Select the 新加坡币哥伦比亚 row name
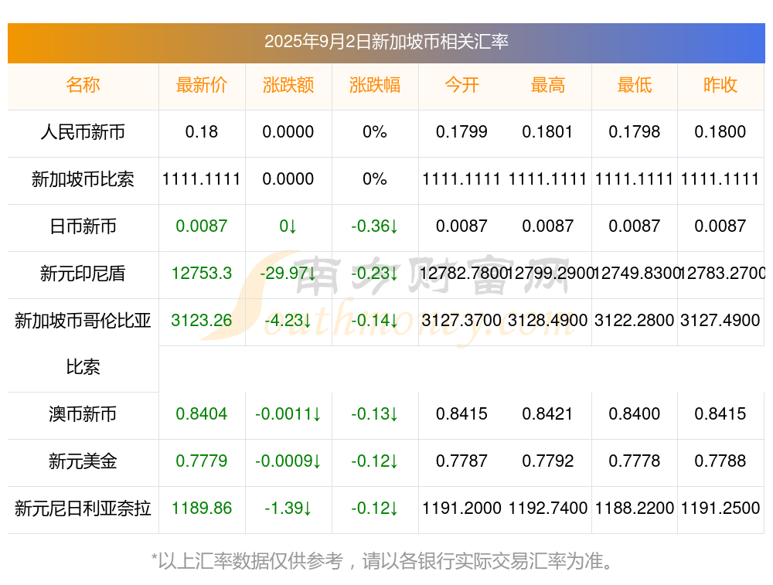This screenshot has height=585, width=773. click(83, 321)
